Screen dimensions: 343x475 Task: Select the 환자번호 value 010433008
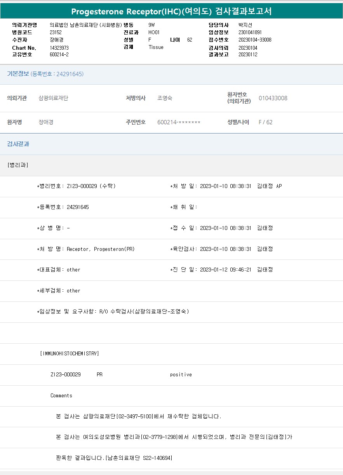[273, 98]
